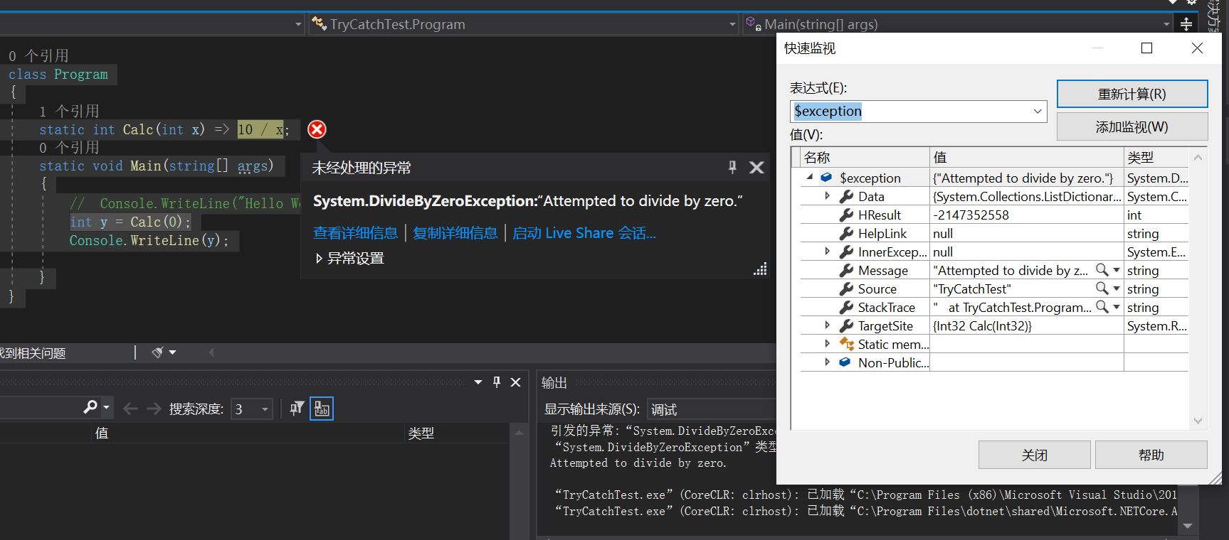Open the search magnifier options dropdown

(x=107, y=408)
